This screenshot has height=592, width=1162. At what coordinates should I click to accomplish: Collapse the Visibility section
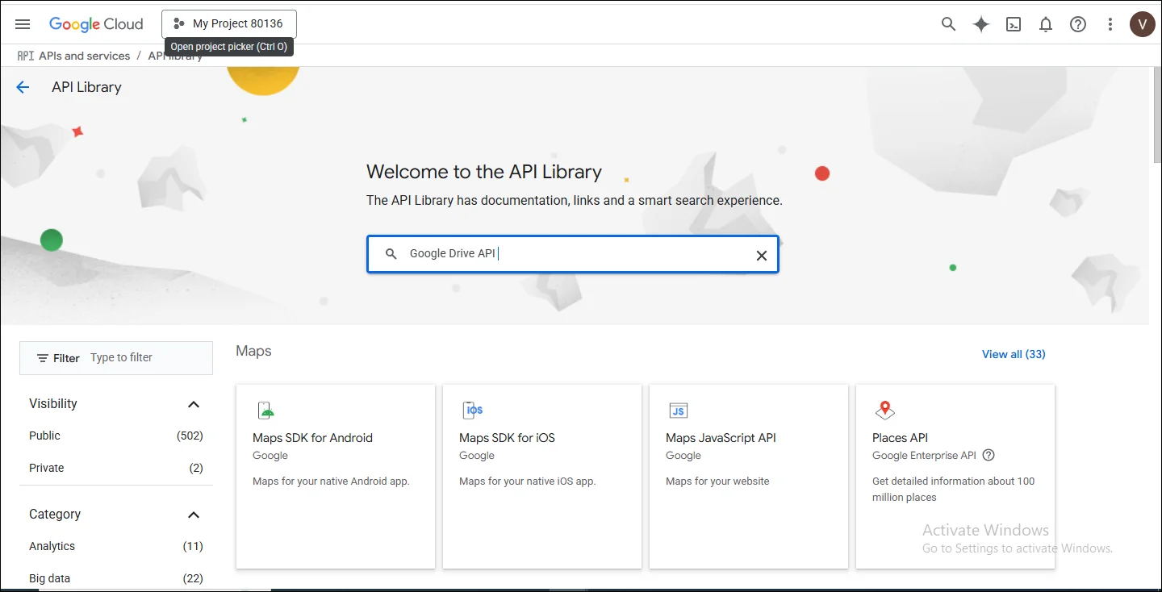(x=194, y=404)
